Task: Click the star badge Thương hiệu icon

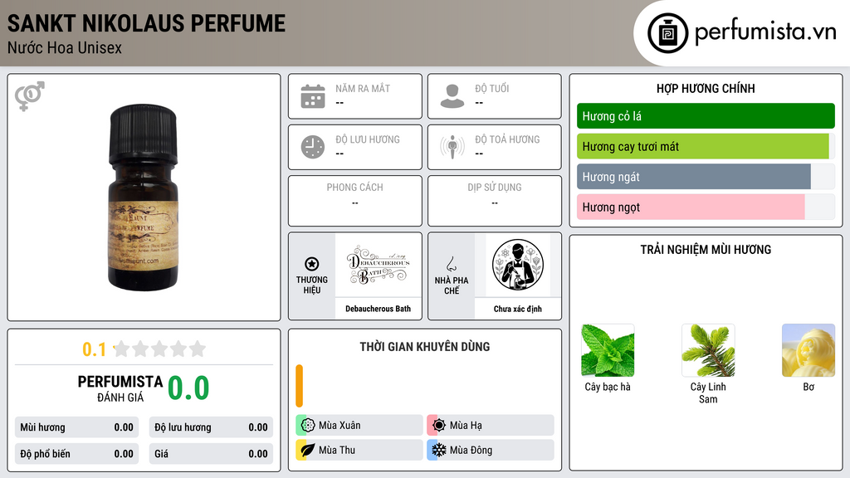Action: tap(312, 264)
